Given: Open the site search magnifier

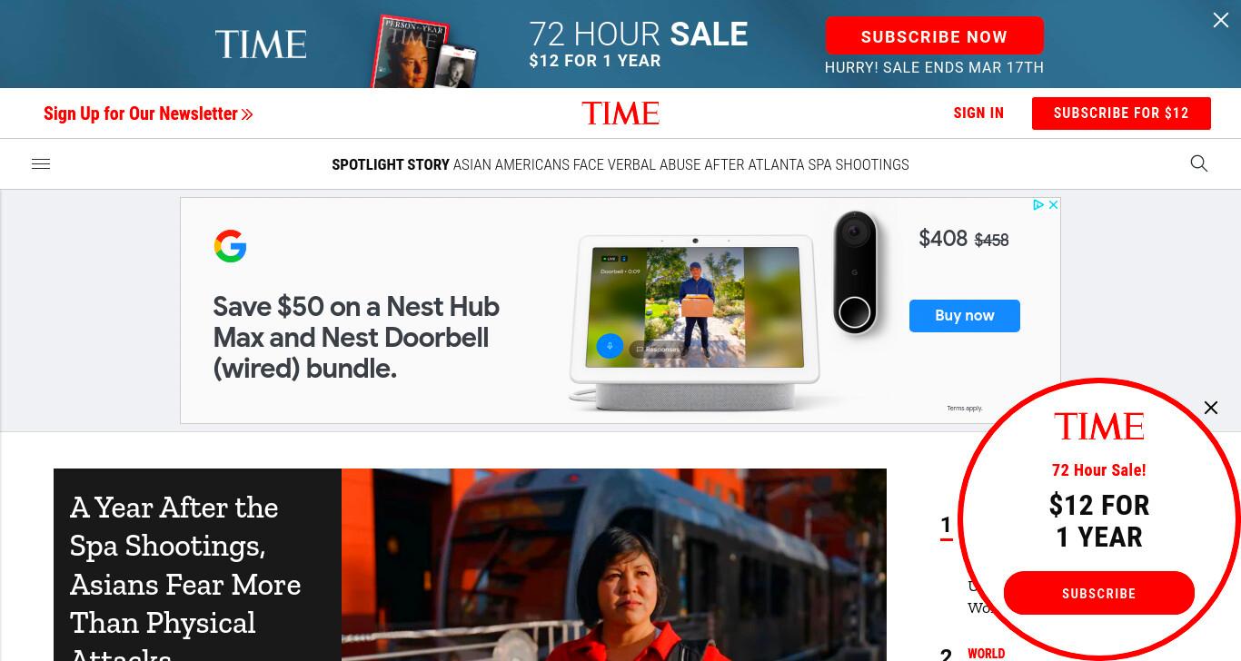Looking at the screenshot, I should (1199, 163).
